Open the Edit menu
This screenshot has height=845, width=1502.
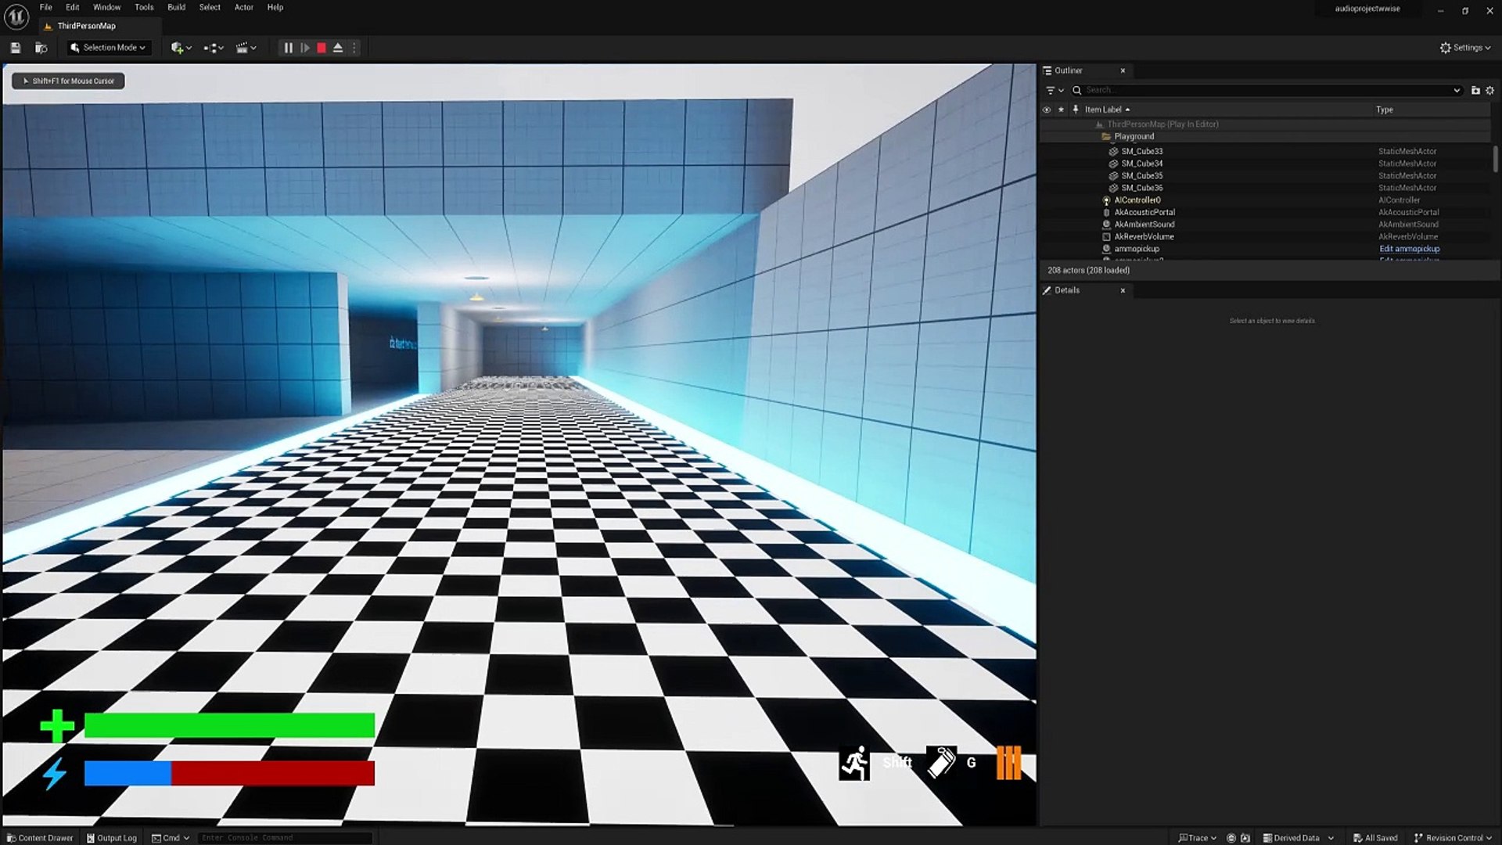(73, 7)
